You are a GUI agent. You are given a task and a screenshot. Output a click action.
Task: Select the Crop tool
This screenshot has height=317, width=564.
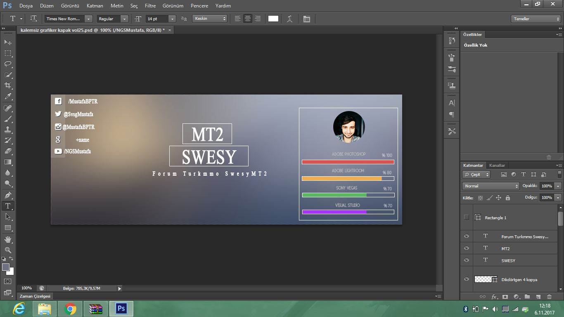pos(8,85)
